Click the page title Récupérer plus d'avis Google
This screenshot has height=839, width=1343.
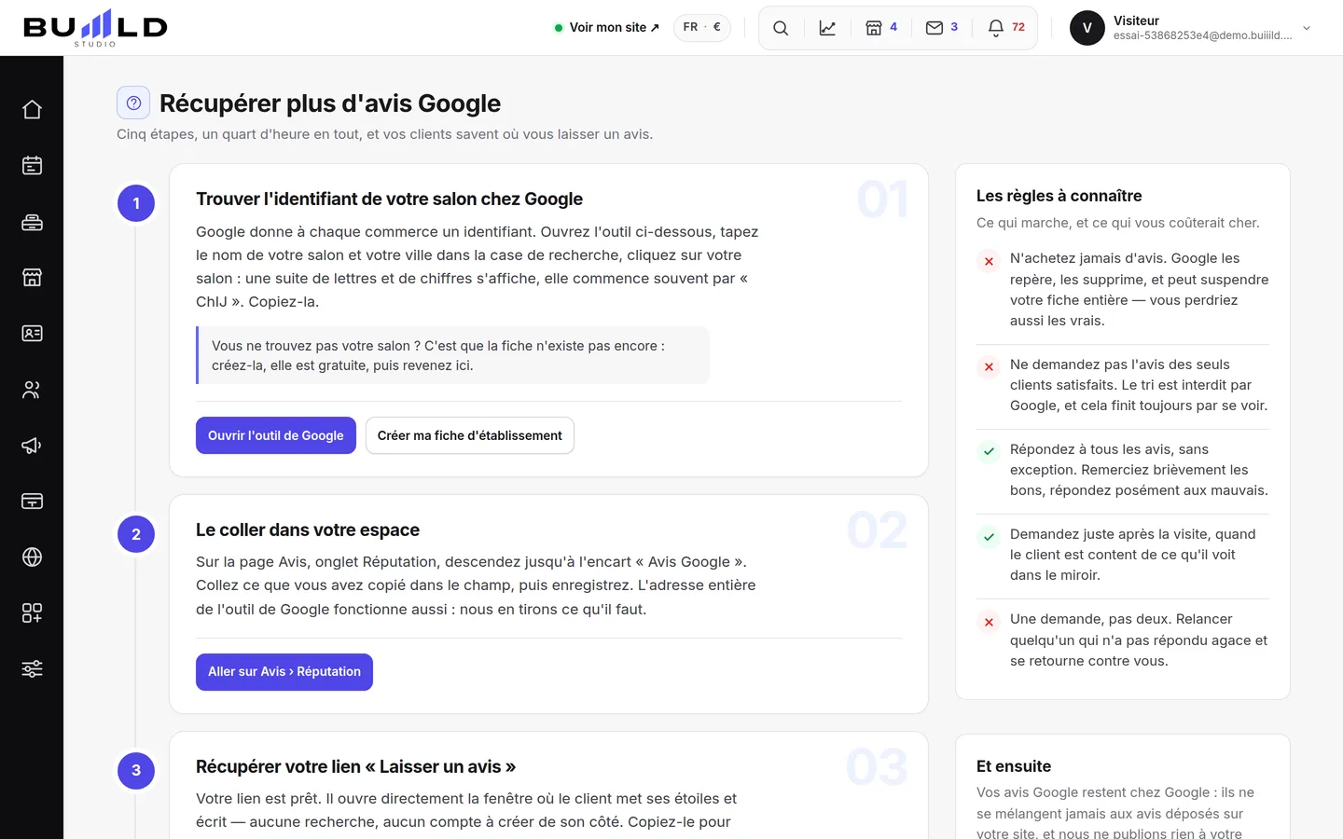[x=330, y=103]
